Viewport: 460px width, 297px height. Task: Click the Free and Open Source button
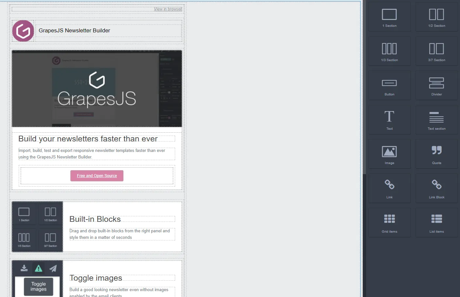[97, 176]
